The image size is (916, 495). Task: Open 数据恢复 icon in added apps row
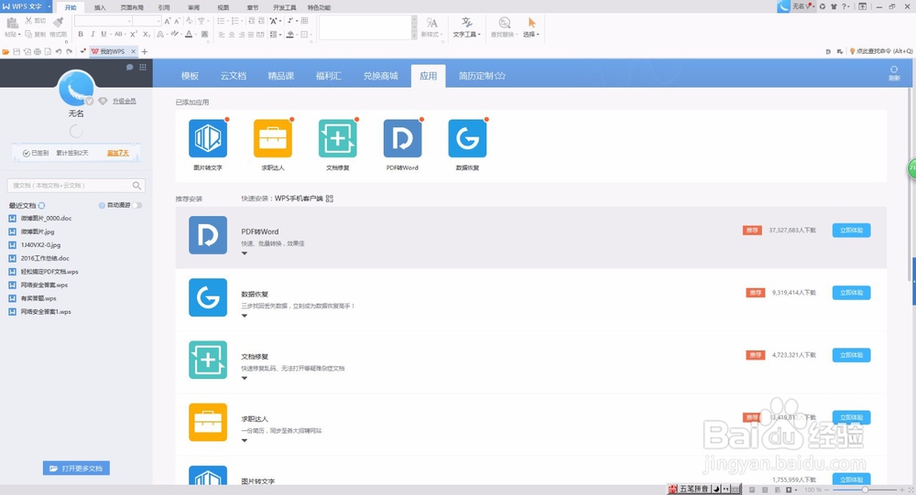click(x=467, y=138)
